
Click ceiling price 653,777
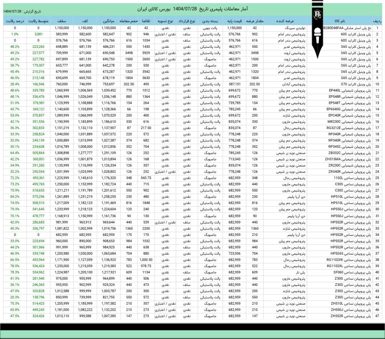point(62,65)
